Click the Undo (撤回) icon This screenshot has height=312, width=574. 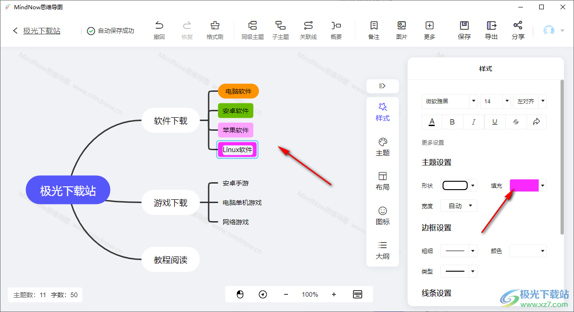click(159, 25)
